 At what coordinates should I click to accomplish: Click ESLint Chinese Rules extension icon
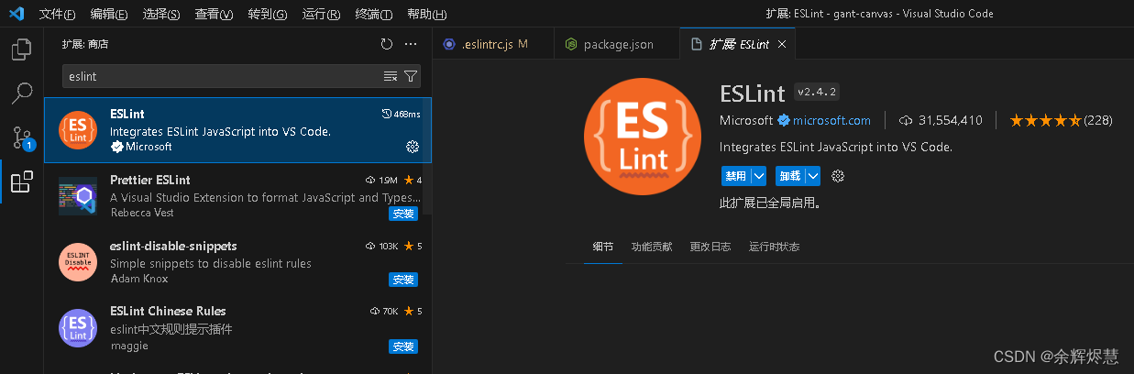[x=78, y=328]
